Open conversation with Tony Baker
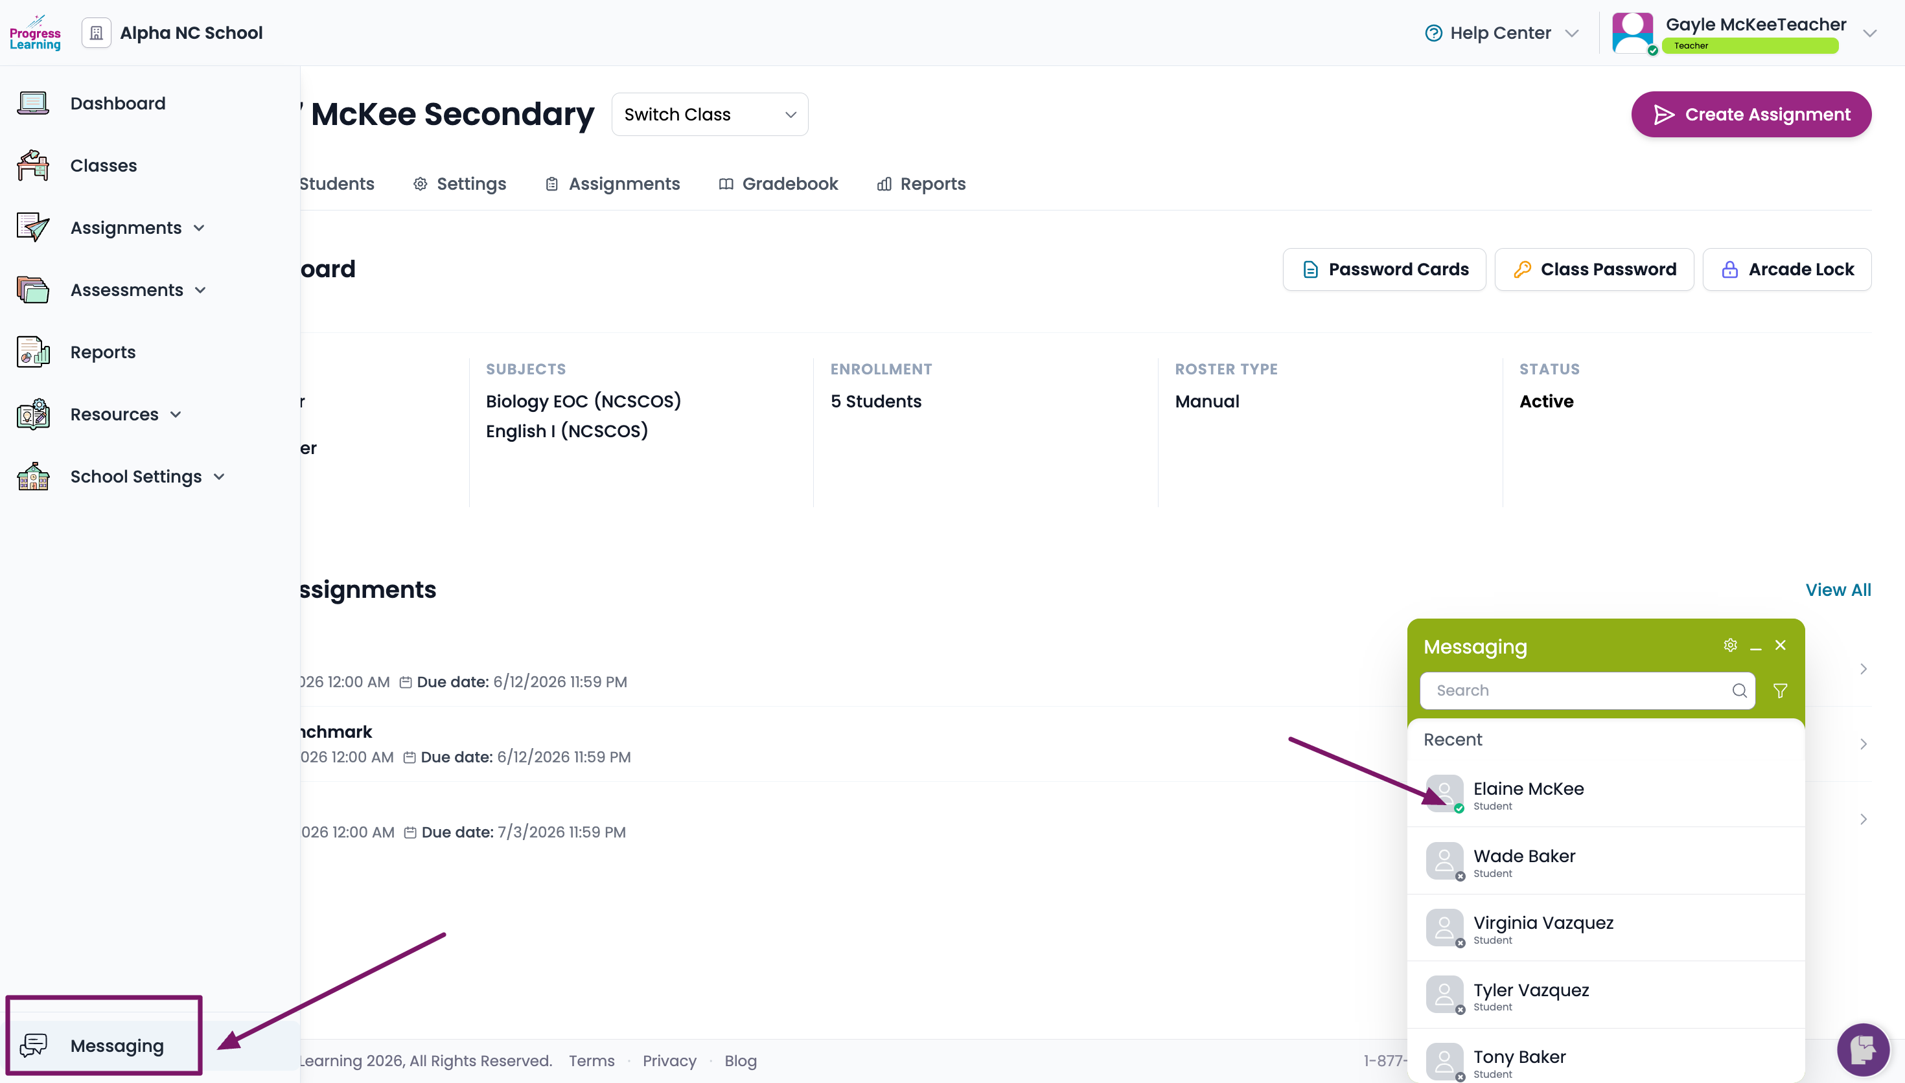The height and width of the screenshot is (1083, 1905). click(x=1606, y=1056)
